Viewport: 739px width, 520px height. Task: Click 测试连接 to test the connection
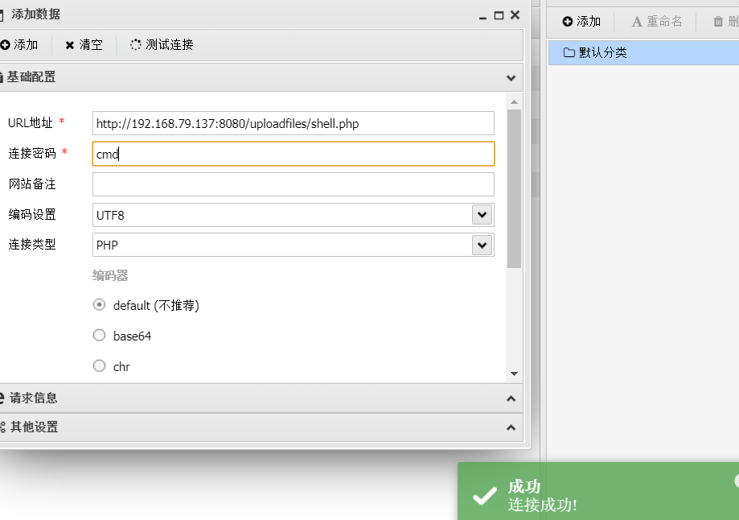point(162,45)
